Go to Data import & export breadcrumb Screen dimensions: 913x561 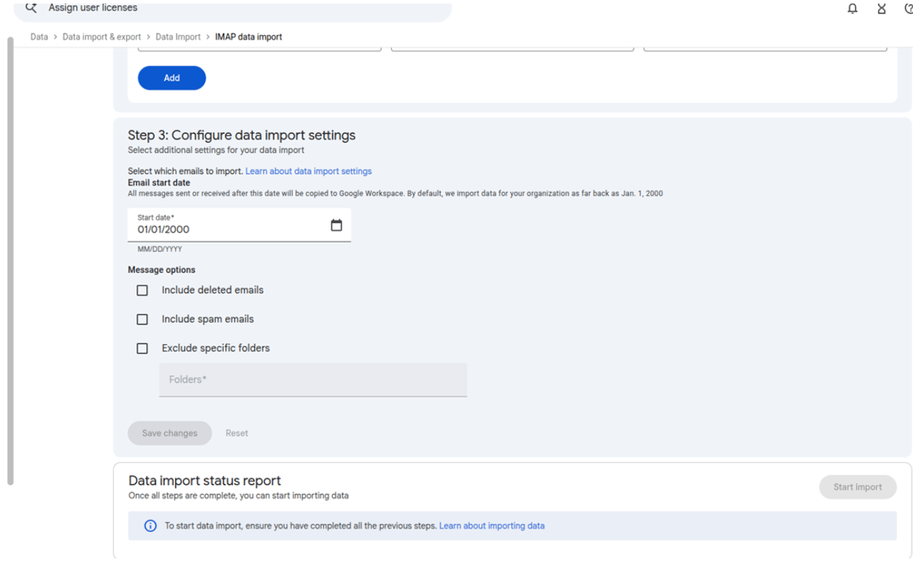(102, 37)
